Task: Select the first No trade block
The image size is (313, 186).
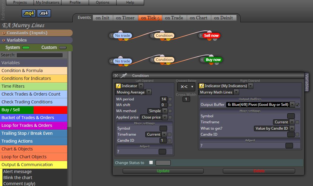Action: click(x=122, y=36)
